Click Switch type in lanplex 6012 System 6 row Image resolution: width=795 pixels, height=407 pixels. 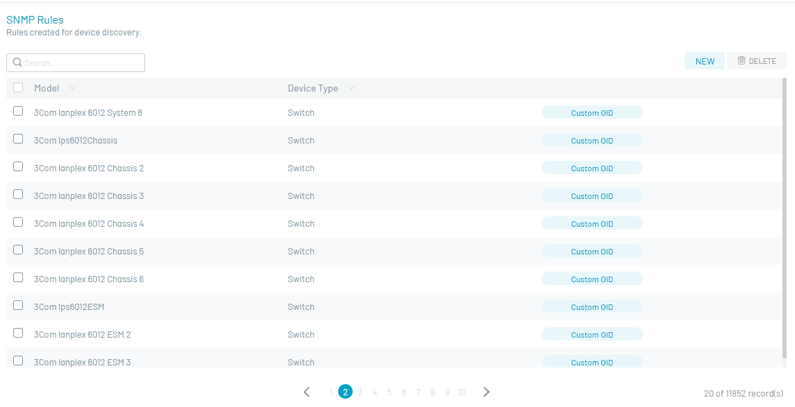pos(301,112)
